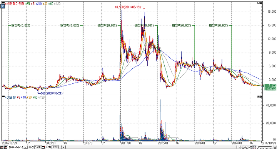
Task: Click the calendar icon before 조회
Action: coord(43,147)
